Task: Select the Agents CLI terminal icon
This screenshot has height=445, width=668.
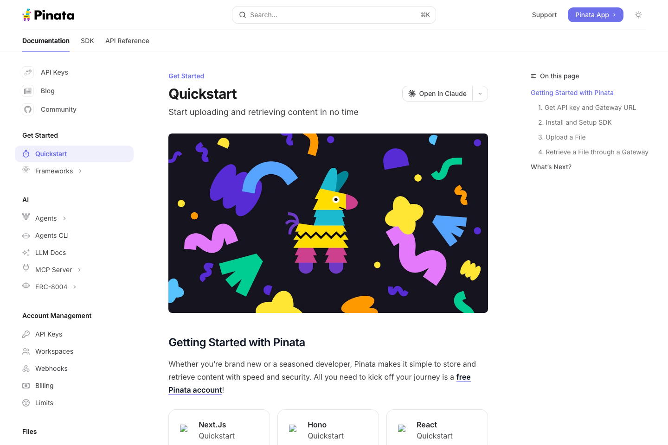Action: (26, 235)
